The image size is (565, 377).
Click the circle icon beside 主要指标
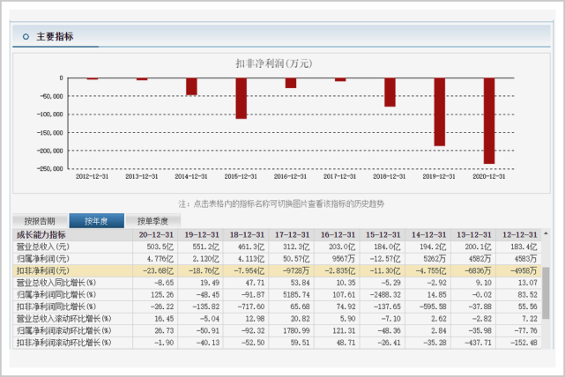coord(26,37)
